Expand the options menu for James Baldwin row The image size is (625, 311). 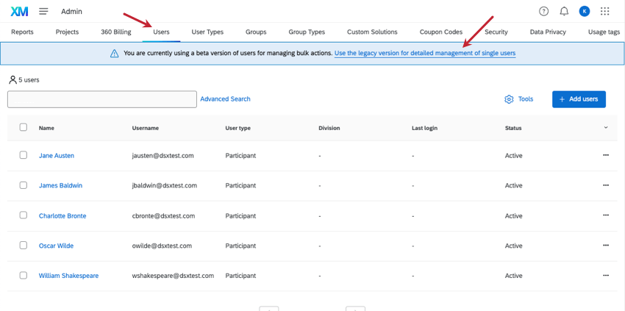[606, 185]
